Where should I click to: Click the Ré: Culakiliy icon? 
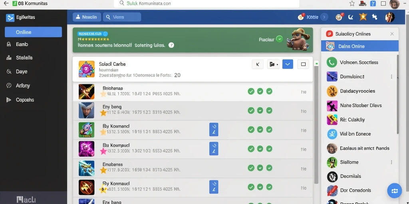tap(332, 120)
